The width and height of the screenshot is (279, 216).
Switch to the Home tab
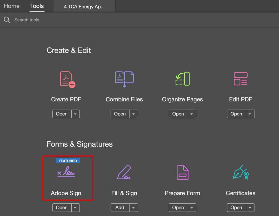point(12,6)
